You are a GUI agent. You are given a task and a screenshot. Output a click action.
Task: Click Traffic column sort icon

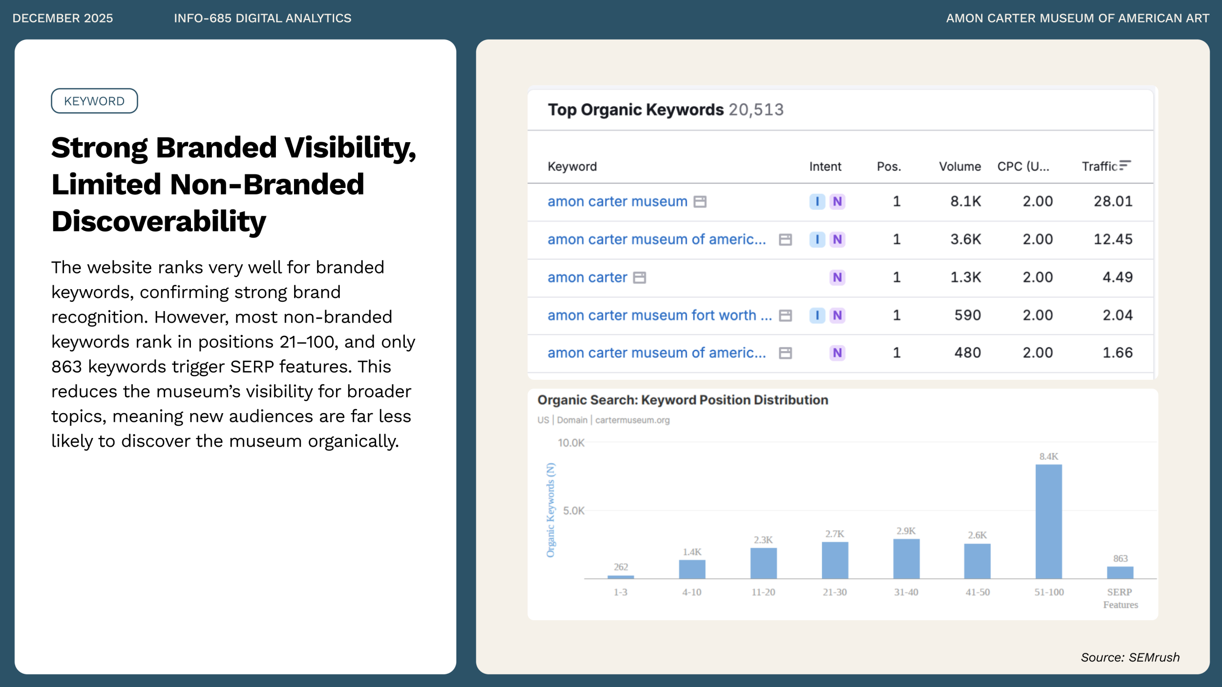pyautogui.click(x=1125, y=165)
